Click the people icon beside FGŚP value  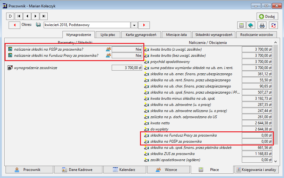tap(108, 49)
